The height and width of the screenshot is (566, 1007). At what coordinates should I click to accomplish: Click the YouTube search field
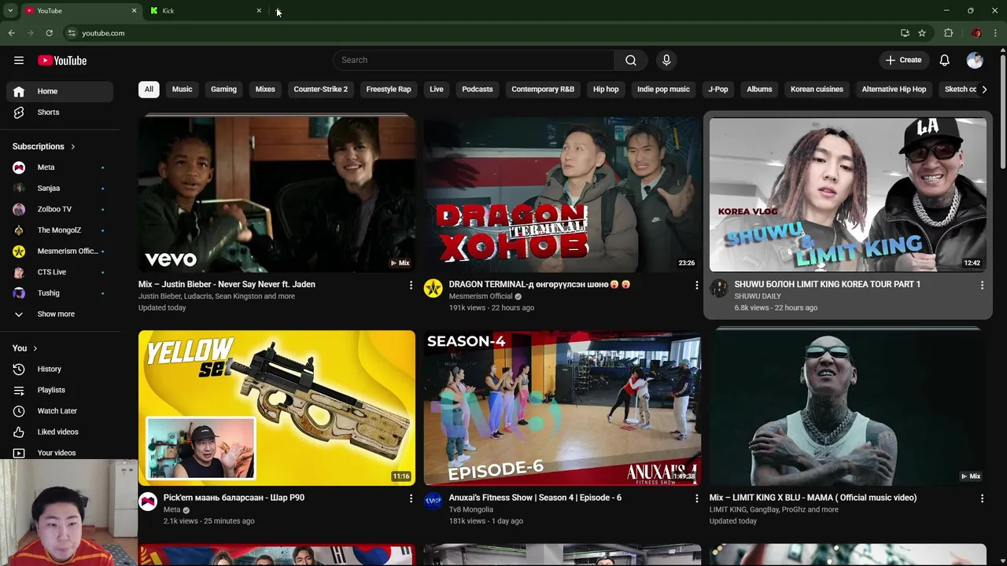pyautogui.click(x=474, y=61)
